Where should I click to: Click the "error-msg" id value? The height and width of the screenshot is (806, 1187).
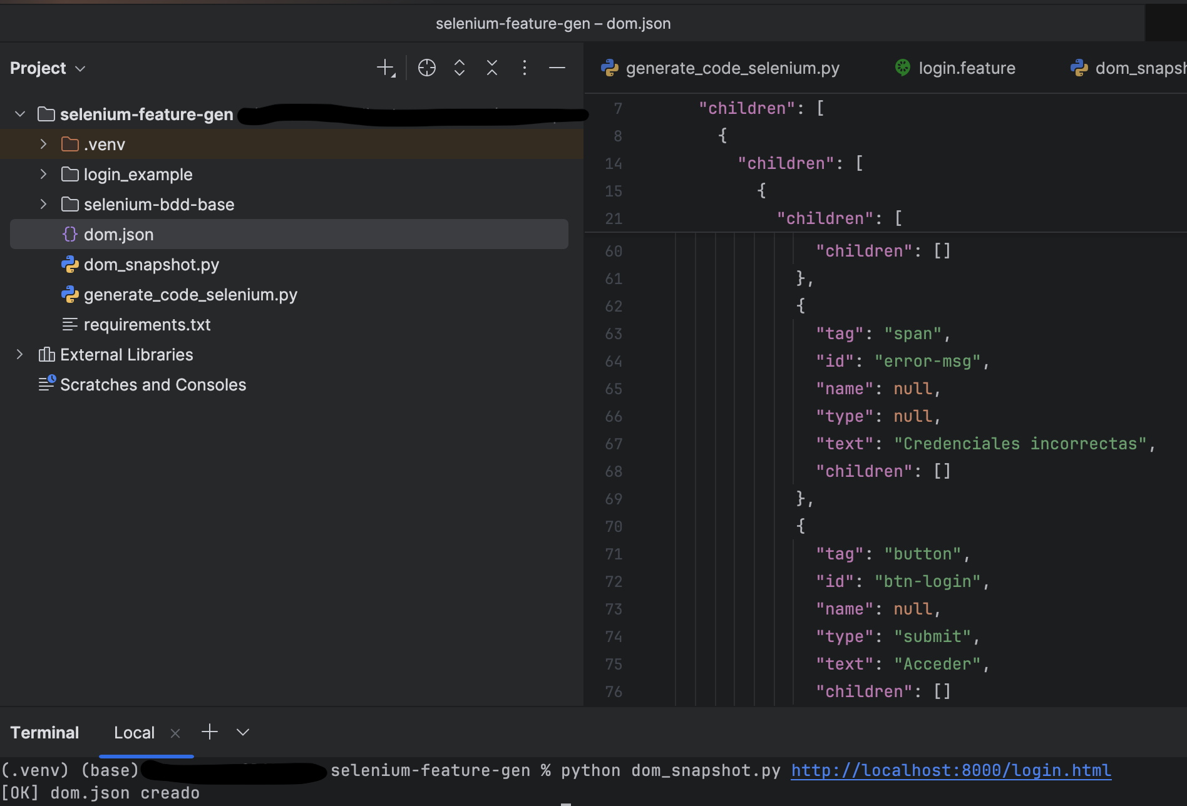click(927, 361)
